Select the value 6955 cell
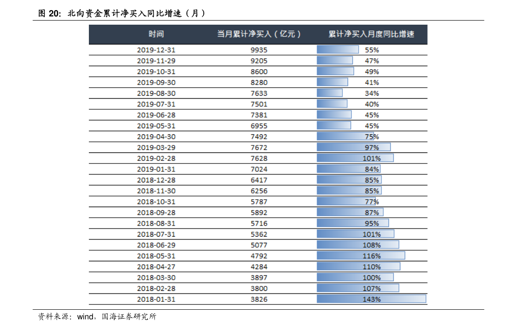This screenshot has width=524, height=330. (x=259, y=126)
